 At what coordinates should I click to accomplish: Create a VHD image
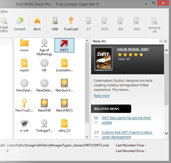pyautogui.click(x=55, y=24)
